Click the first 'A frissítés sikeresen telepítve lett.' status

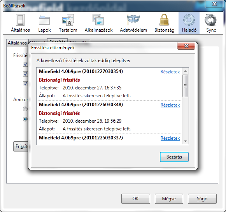96,96
